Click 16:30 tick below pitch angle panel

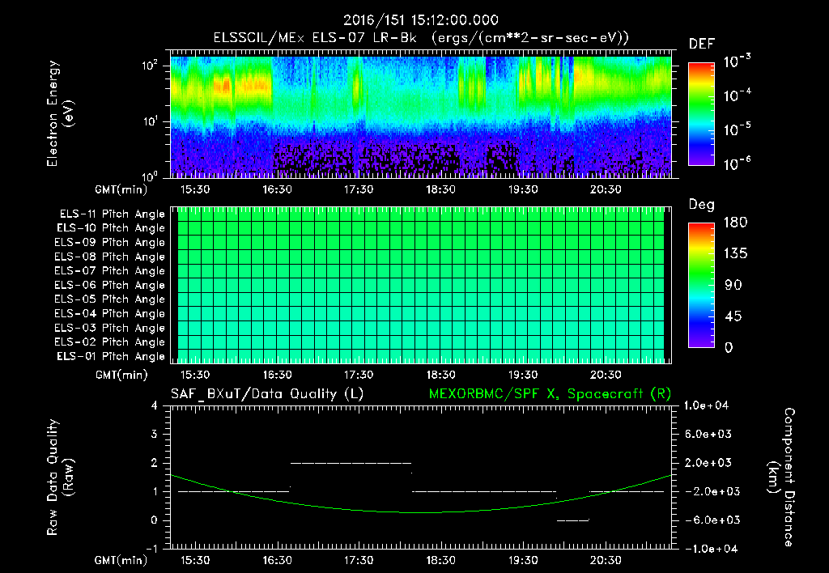pyautogui.click(x=277, y=375)
